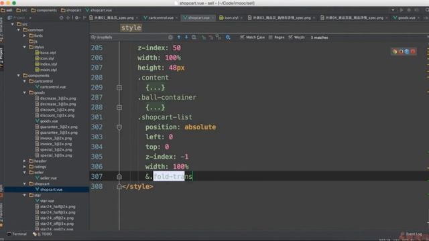The width and height of the screenshot is (429, 241).
Task: Switch to the cartcontrol.vue editor tab
Action: (161, 18)
